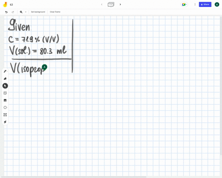Select the Circle shape tool
The width and height of the screenshot is (222, 178).
pos(5,108)
